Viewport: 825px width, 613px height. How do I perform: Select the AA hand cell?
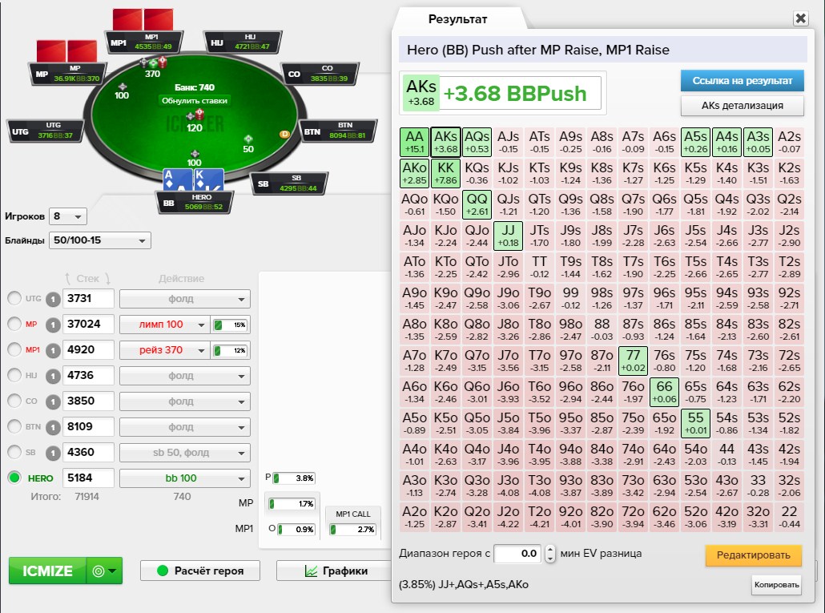pos(415,142)
